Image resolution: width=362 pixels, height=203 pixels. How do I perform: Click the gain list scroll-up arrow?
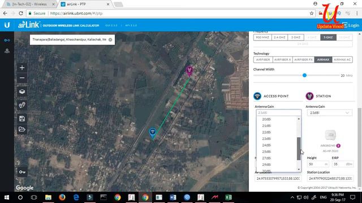pyautogui.click(x=299, y=119)
